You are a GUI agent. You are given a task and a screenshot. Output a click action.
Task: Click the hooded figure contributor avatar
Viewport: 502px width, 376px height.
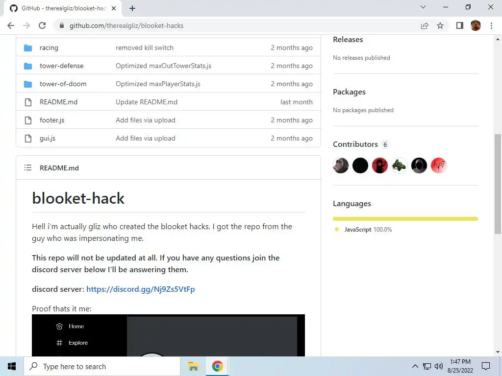pos(419,165)
